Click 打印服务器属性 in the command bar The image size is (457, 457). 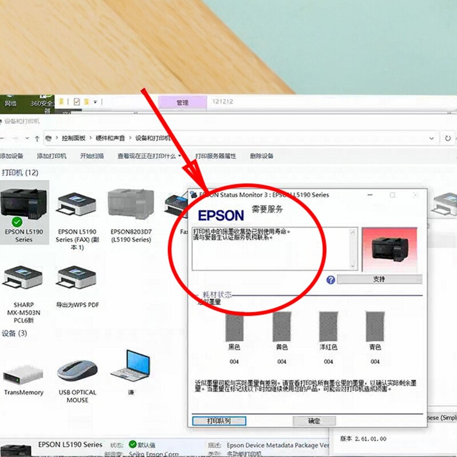coord(216,156)
